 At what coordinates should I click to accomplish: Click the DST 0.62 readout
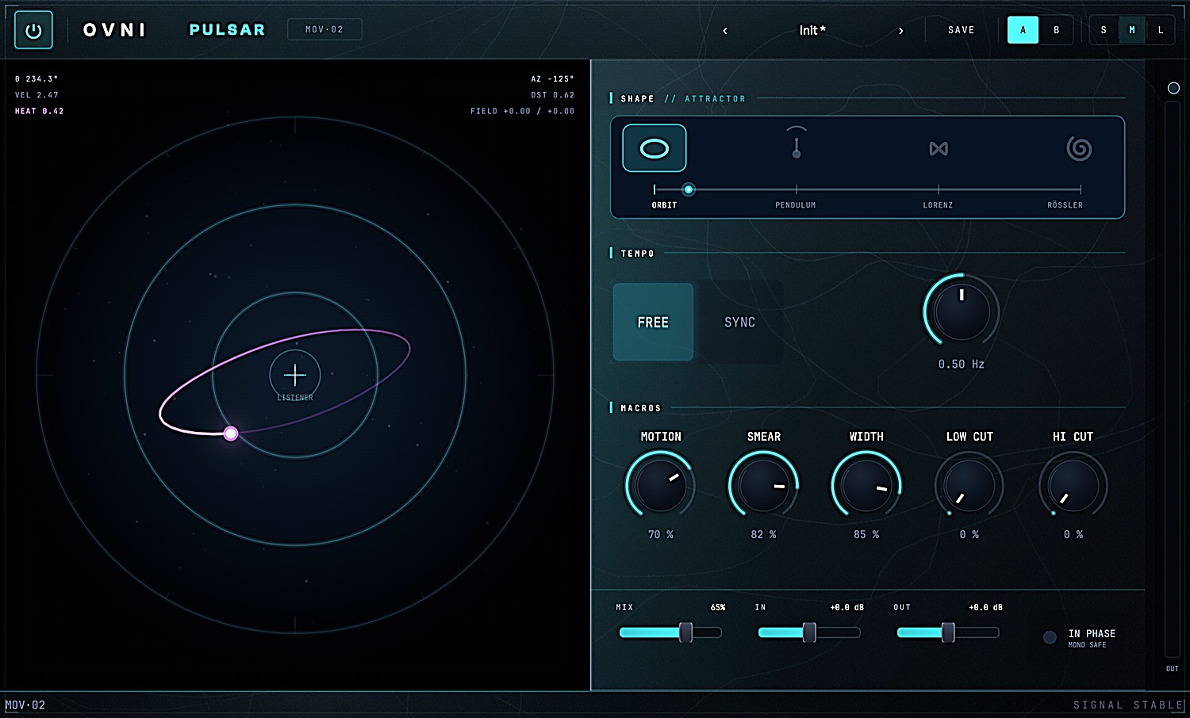553,95
